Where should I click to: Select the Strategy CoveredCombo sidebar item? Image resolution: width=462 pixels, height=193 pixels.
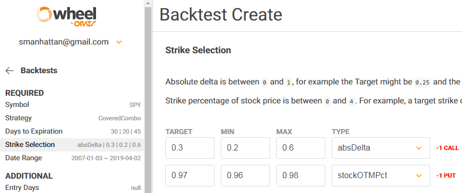click(x=72, y=118)
